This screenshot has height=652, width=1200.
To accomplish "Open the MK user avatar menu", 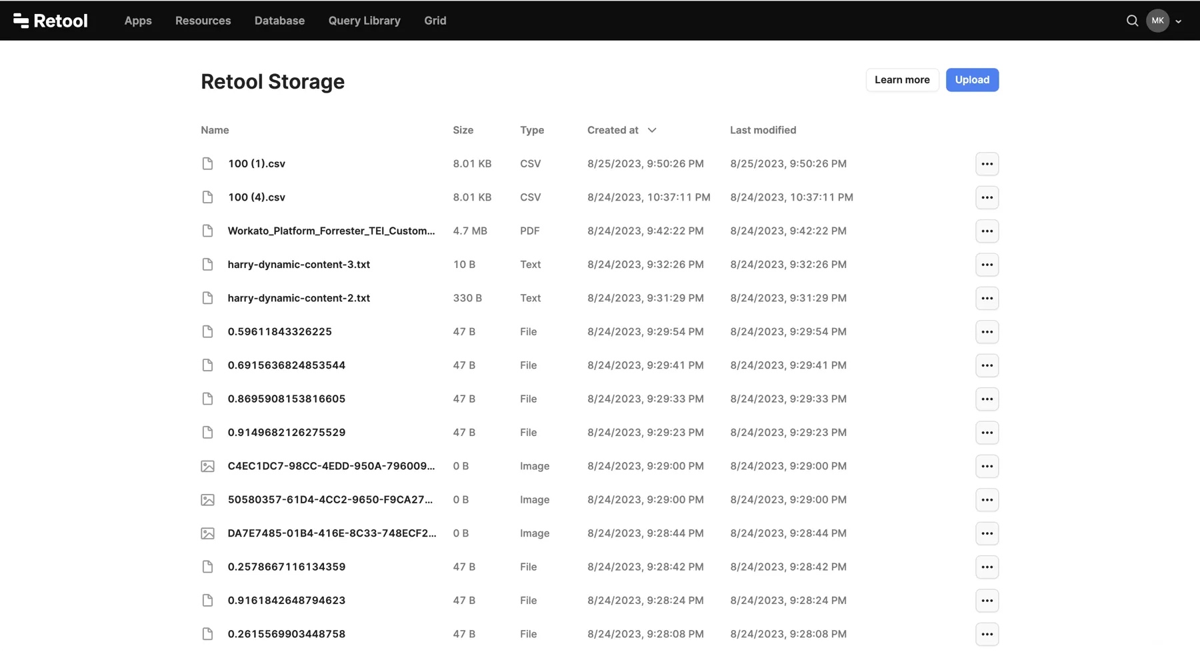I will click(x=1157, y=21).
